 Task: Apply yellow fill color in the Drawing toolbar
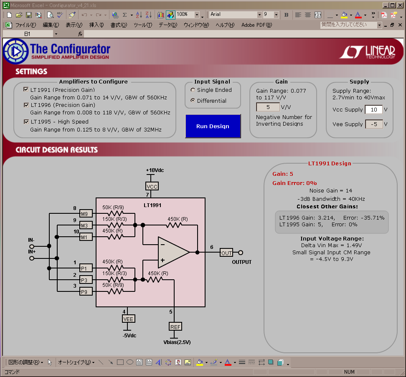(200, 362)
